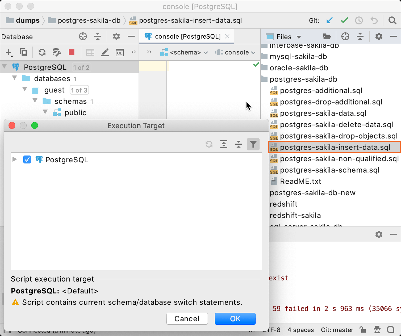Click the '1 of 2' badge next to PostgreSQL

(x=81, y=67)
